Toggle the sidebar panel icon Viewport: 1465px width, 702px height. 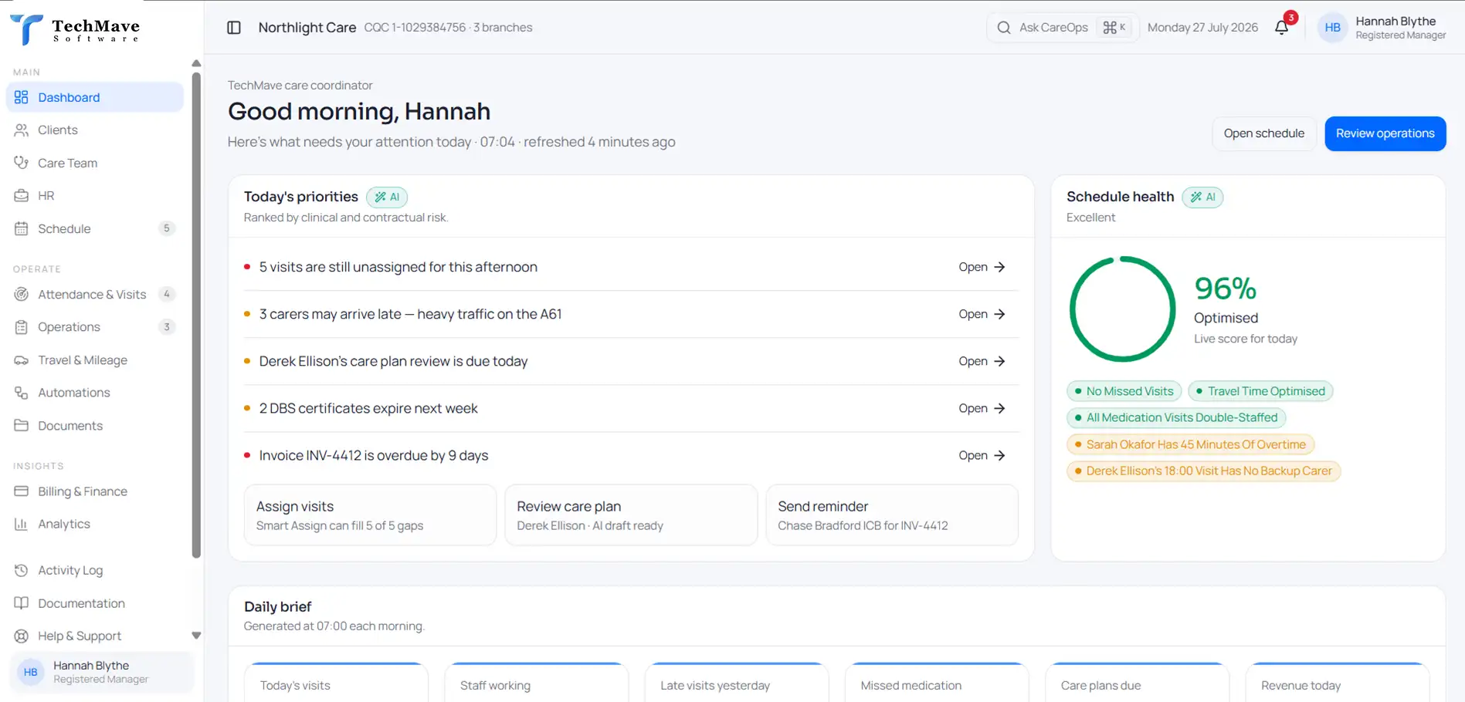pos(234,28)
